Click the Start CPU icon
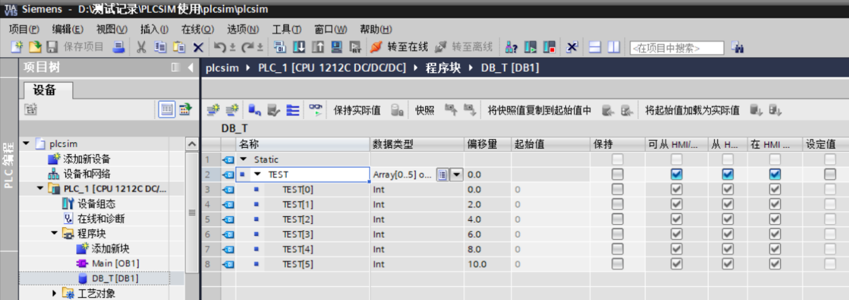This screenshot has height=300, width=849. click(x=531, y=48)
